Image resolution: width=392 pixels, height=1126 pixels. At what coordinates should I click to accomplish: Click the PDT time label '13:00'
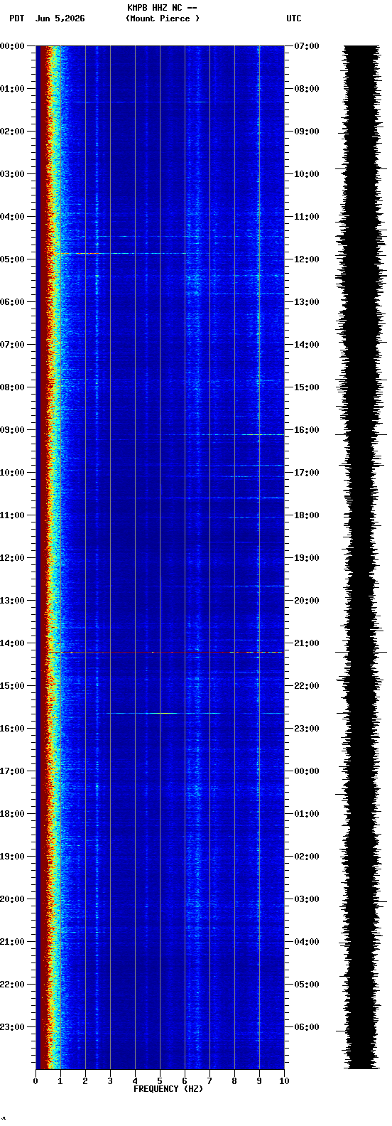[12, 601]
